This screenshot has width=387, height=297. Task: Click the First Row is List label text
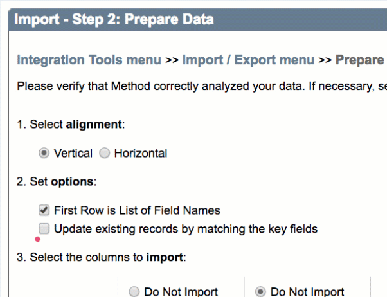pos(137,210)
